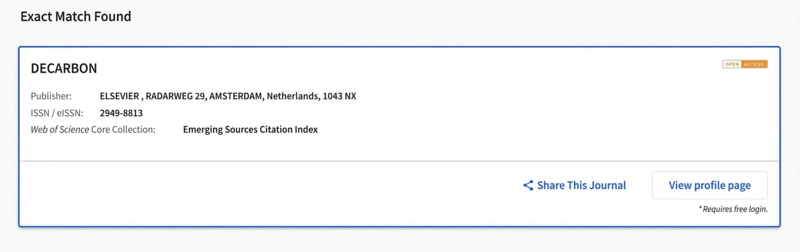
Task: Click Emerging Sources Citation Index value
Action: (x=250, y=129)
